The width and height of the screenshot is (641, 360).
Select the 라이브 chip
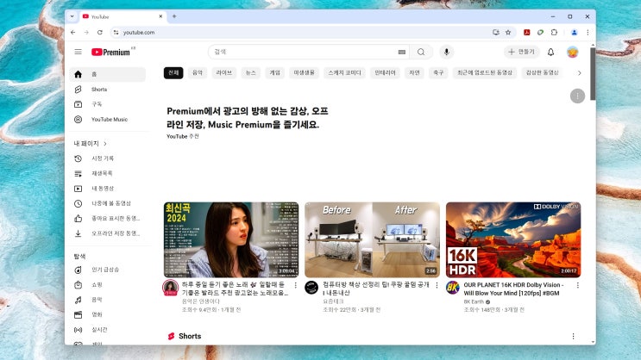click(224, 72)
